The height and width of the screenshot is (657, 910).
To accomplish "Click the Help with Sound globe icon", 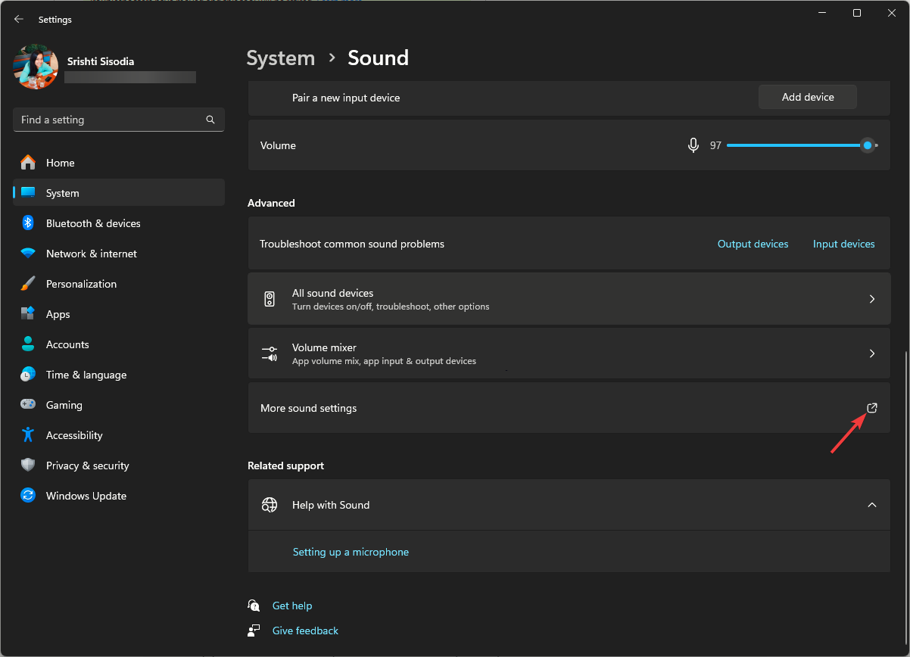I will tap(270, 505).
